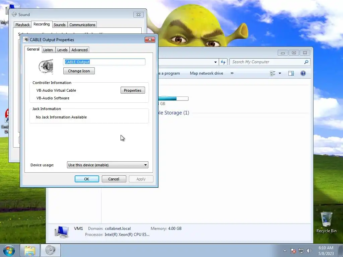Open controller Properties button
Screen dimensions: 343x257
click(133, 90)
